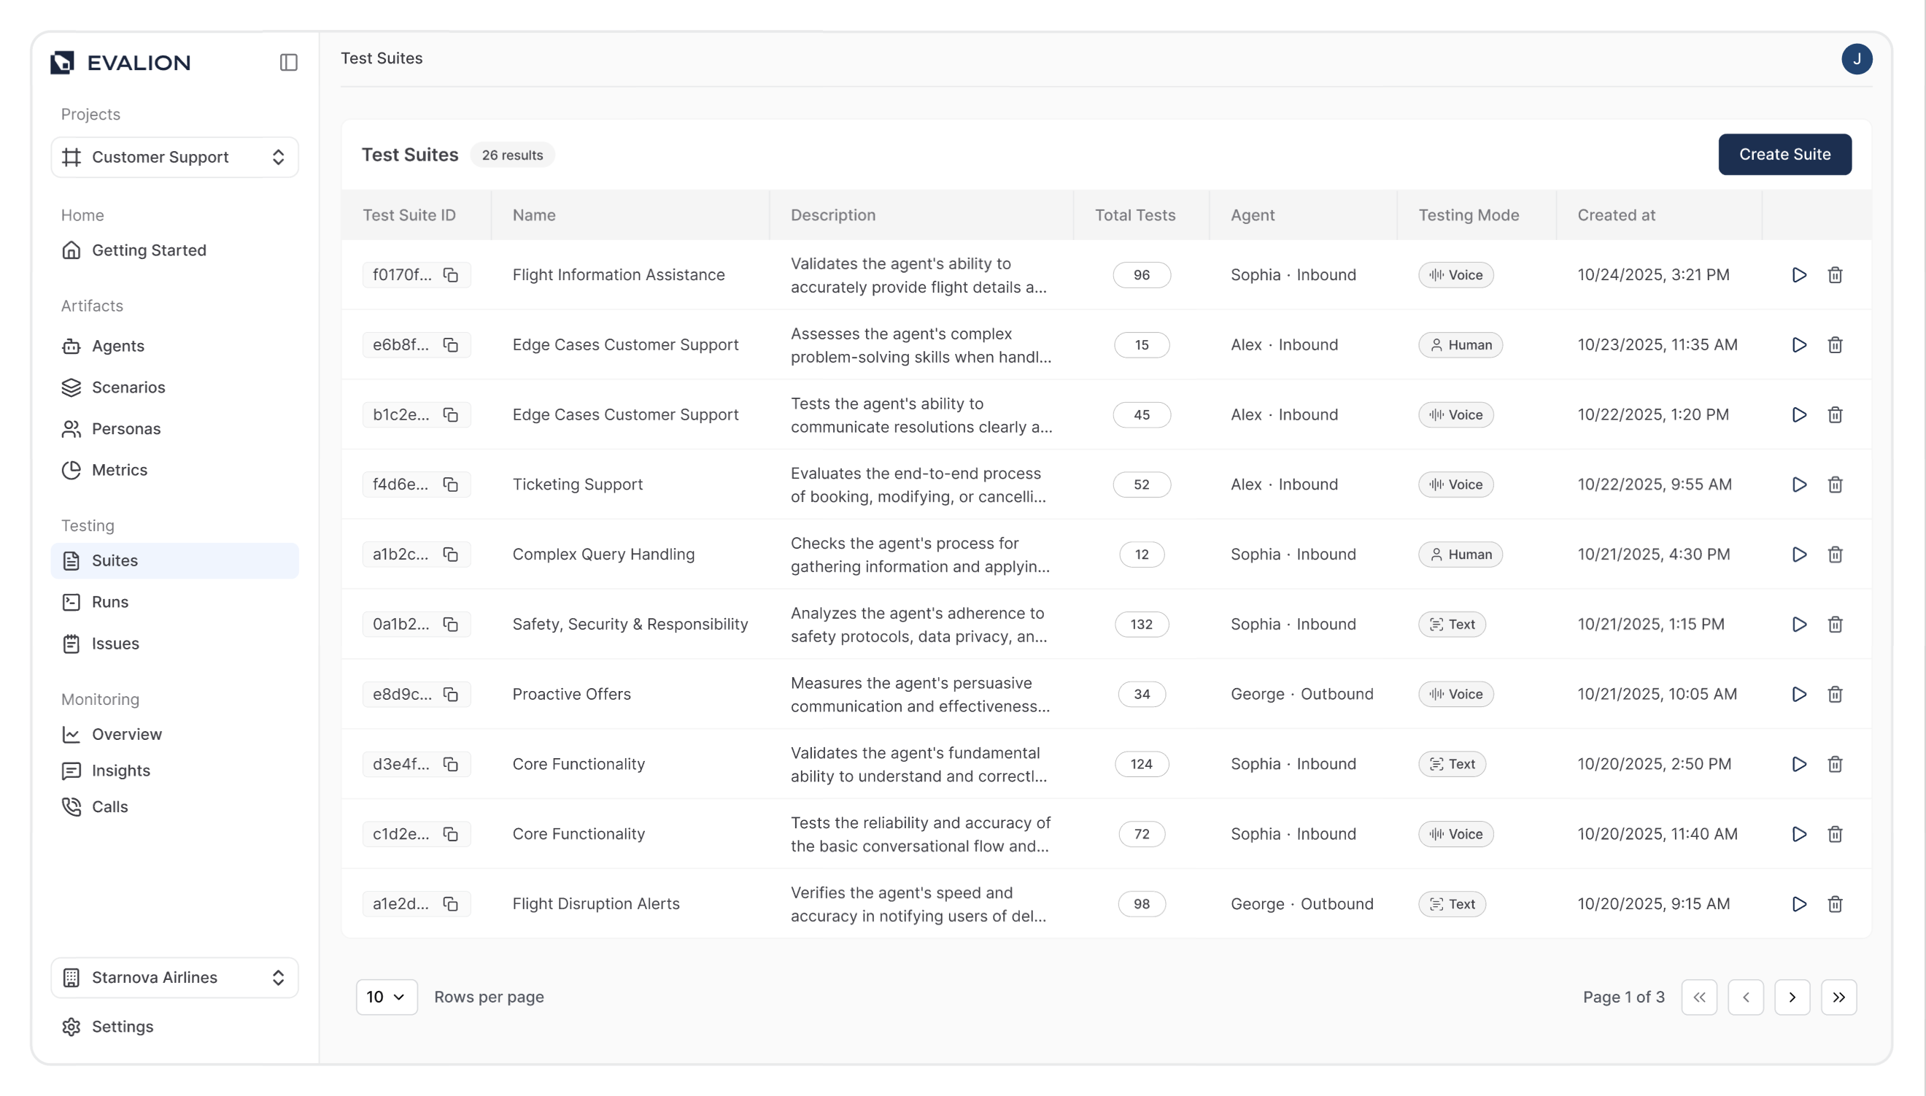The height and width of the screenshot is (1096, 1926).
Task: Go to the next page of test suites
Action: click(x=1792, y=997)
